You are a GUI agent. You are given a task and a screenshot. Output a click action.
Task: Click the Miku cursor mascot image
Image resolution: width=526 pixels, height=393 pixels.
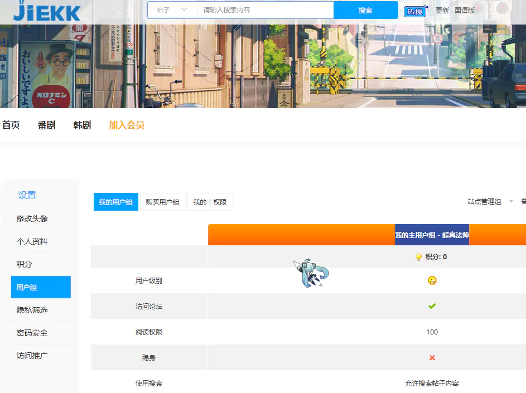coord(311,273)
